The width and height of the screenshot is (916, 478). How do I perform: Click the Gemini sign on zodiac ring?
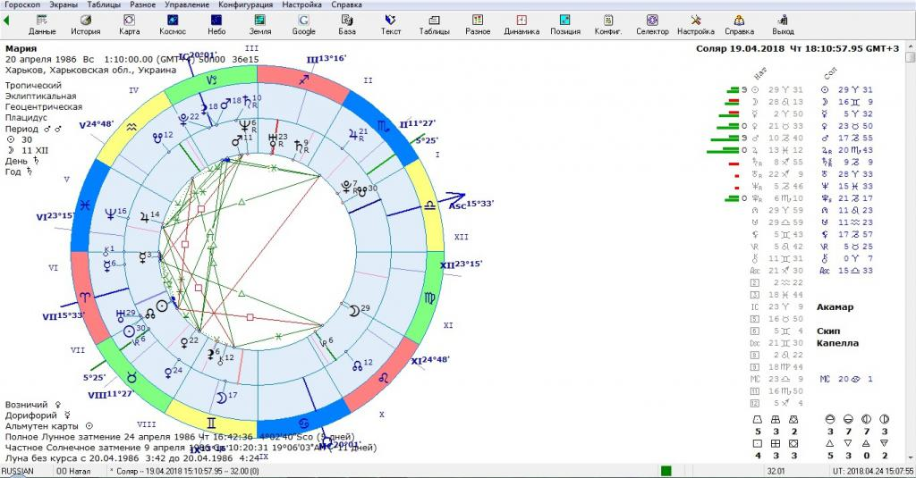coord(211,423)
